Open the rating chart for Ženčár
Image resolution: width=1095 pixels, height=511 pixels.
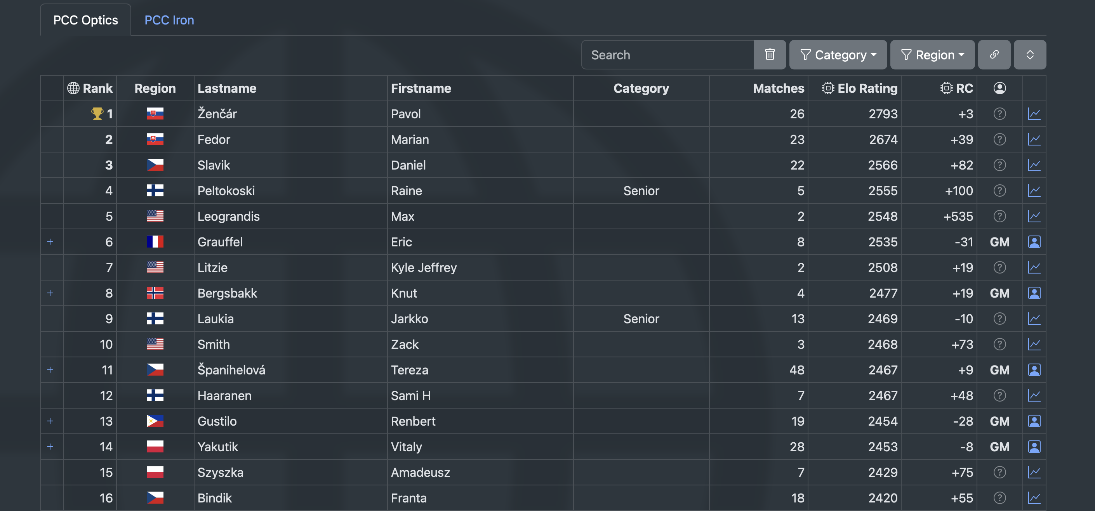[x=1034, y=114]
